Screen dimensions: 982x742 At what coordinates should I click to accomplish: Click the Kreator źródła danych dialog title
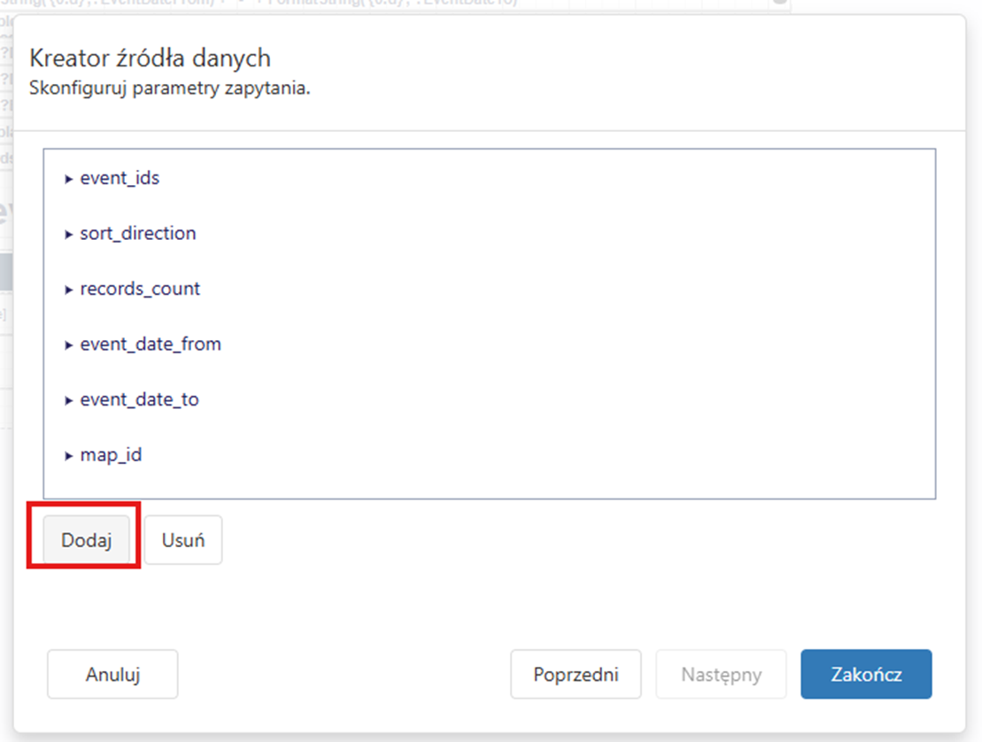[150, 58]
